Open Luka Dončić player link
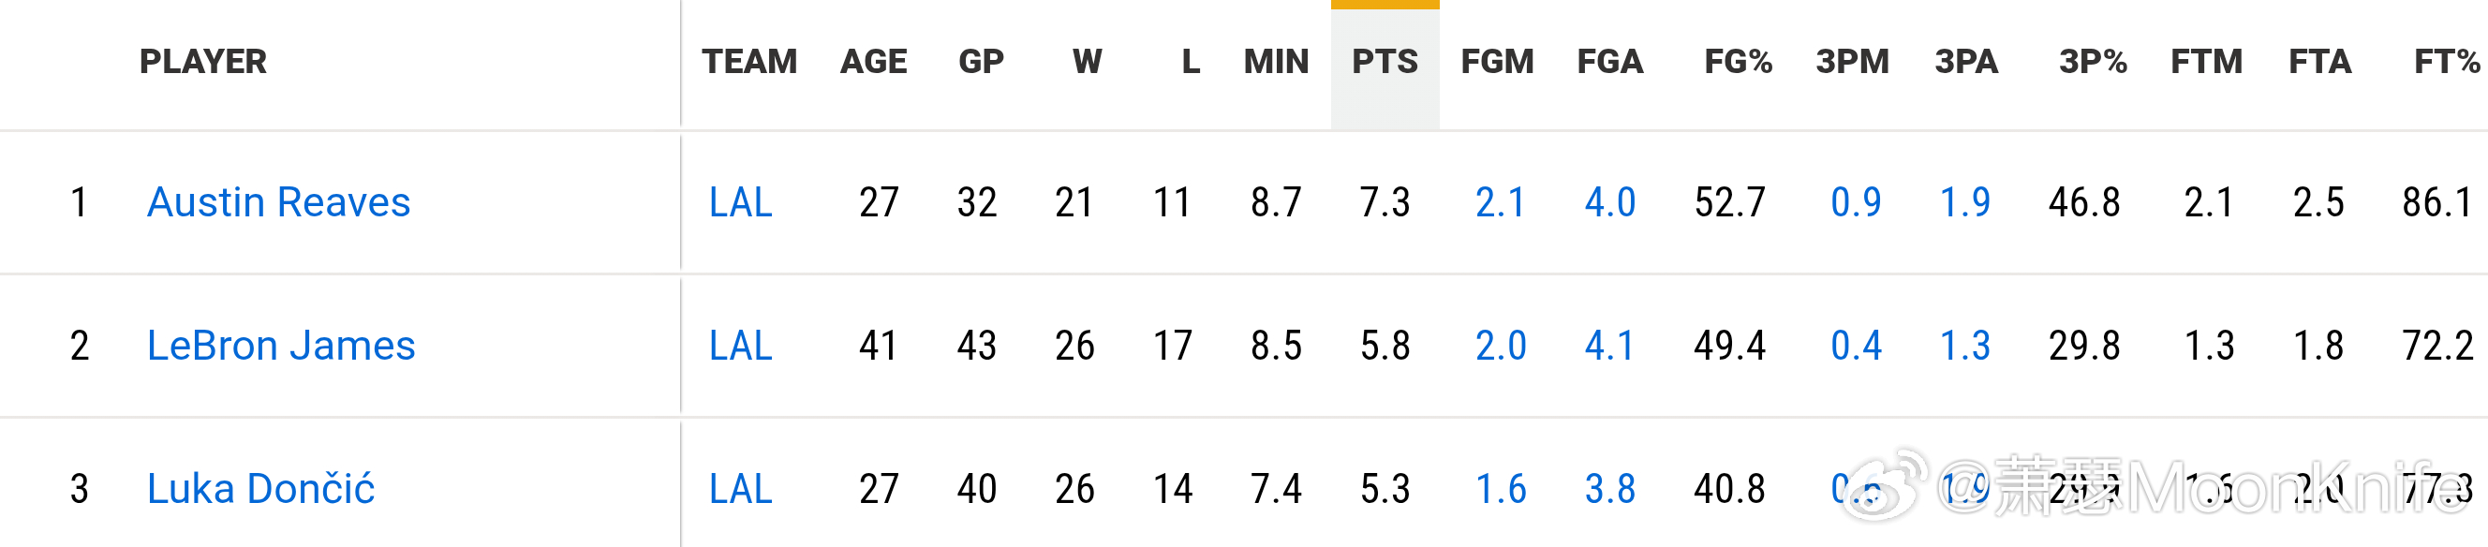The height and width of the screenshot is (547, 2488). point(260,488)
